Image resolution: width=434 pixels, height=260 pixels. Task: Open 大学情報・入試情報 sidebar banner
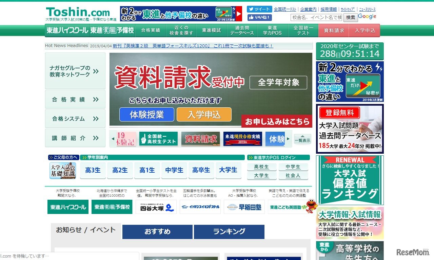350,223
